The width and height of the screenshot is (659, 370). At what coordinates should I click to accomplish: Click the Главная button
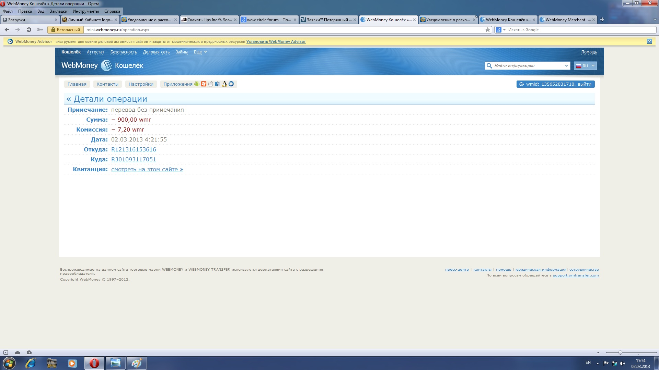coord(77,84)
